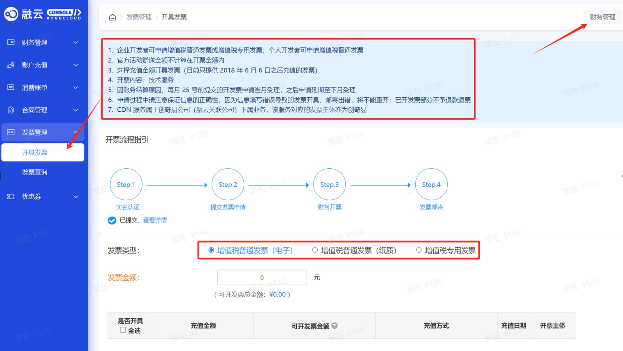The width and height of the screenshot is (623, 351).
Task: Collapse the 发票管理 menu chevron
Action: click(75, 132)
